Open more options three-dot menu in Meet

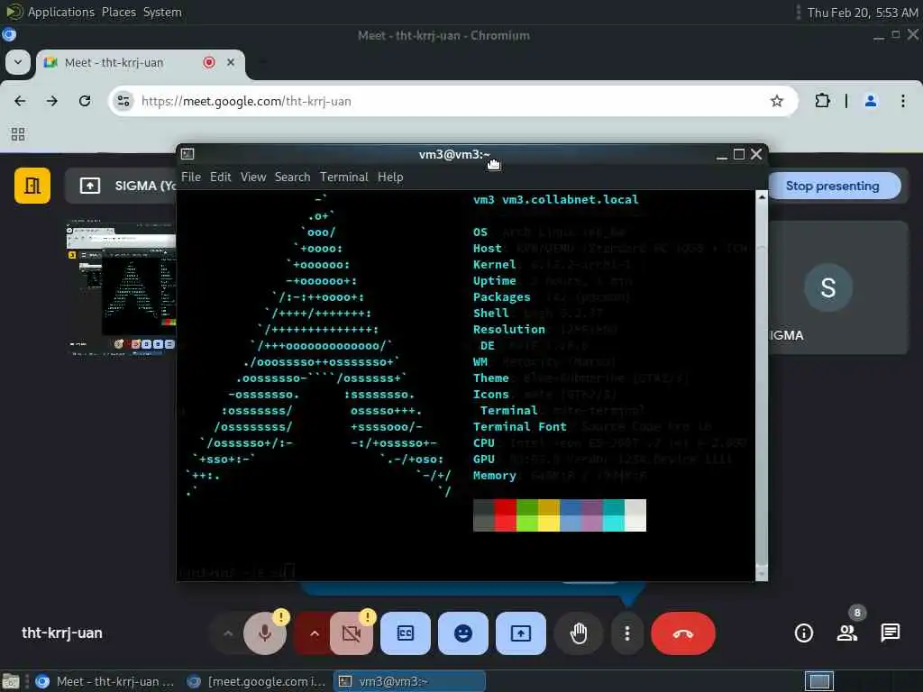click(627, 633)
